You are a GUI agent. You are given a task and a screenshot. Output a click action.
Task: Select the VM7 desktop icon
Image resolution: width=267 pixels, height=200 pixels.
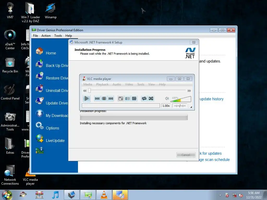pyautogui.click(x=10, y=10)
